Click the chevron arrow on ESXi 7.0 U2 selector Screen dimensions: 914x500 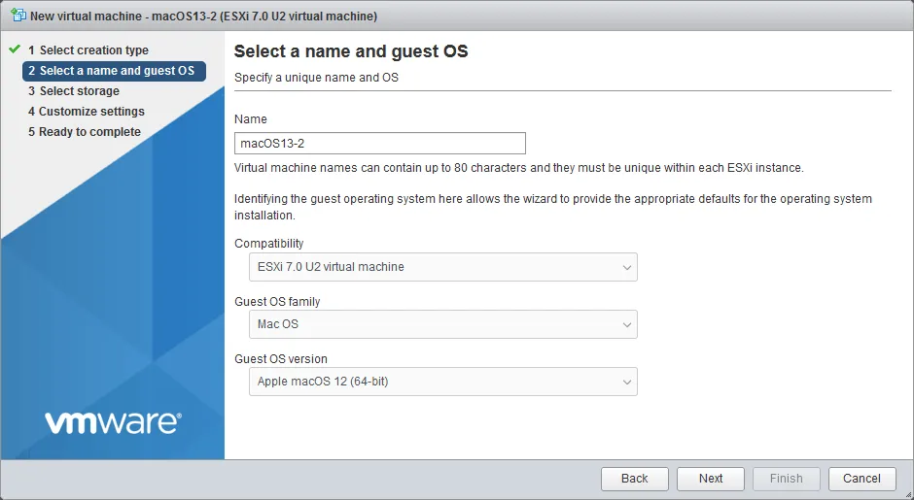tap(626, 267)
